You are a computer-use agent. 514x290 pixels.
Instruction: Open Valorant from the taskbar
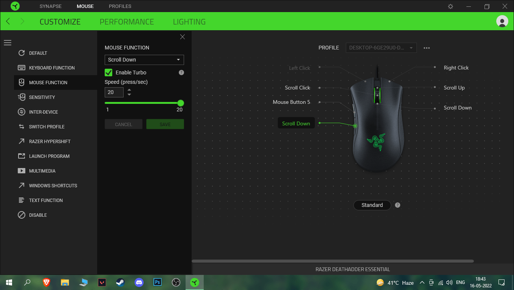tap(102, 282)
